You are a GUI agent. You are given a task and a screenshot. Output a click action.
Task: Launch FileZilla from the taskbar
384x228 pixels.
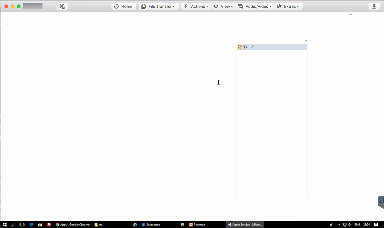49,225
